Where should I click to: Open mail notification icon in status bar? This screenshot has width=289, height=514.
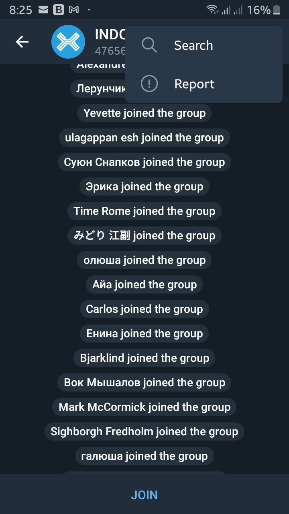pyautogui.click(x=43, y=10)
